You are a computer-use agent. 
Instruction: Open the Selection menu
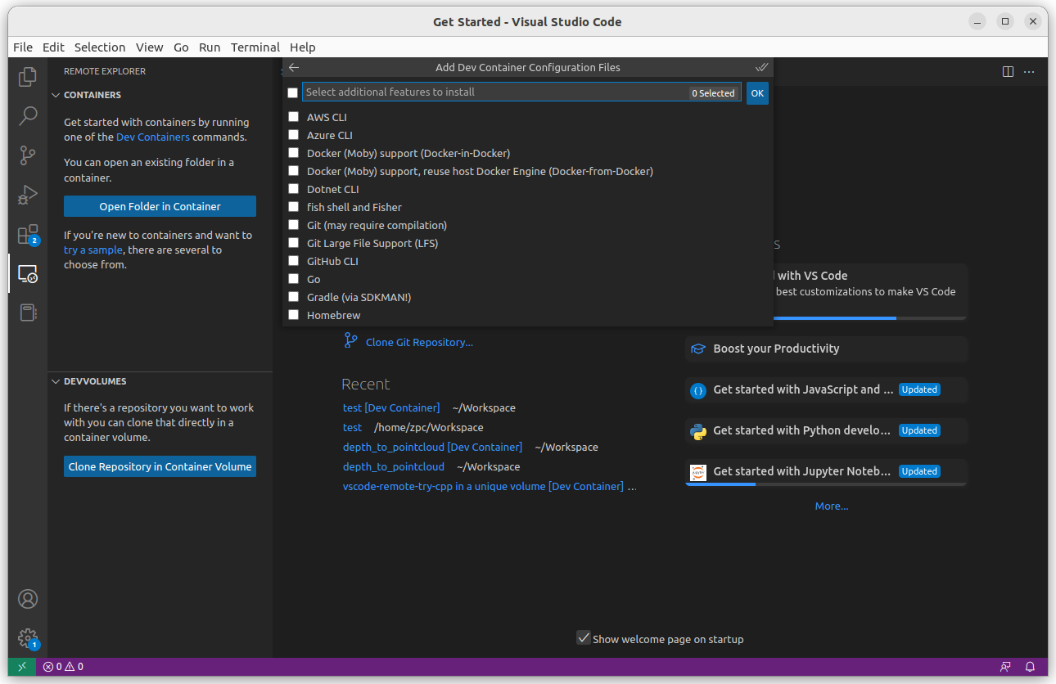100,47
